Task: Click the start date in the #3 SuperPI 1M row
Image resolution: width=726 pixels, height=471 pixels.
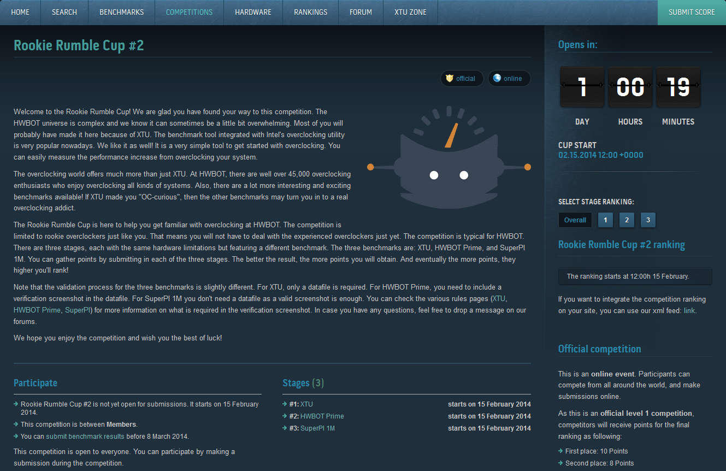Action: tap(489, 428)
